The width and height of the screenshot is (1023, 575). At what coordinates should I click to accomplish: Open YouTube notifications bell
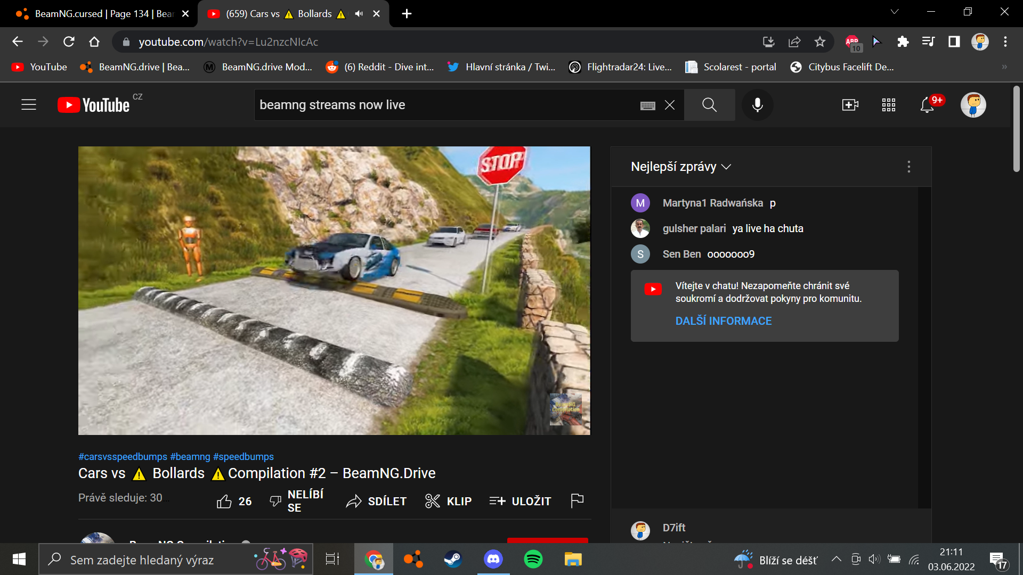pyautogui.click(x=927, y=105)
